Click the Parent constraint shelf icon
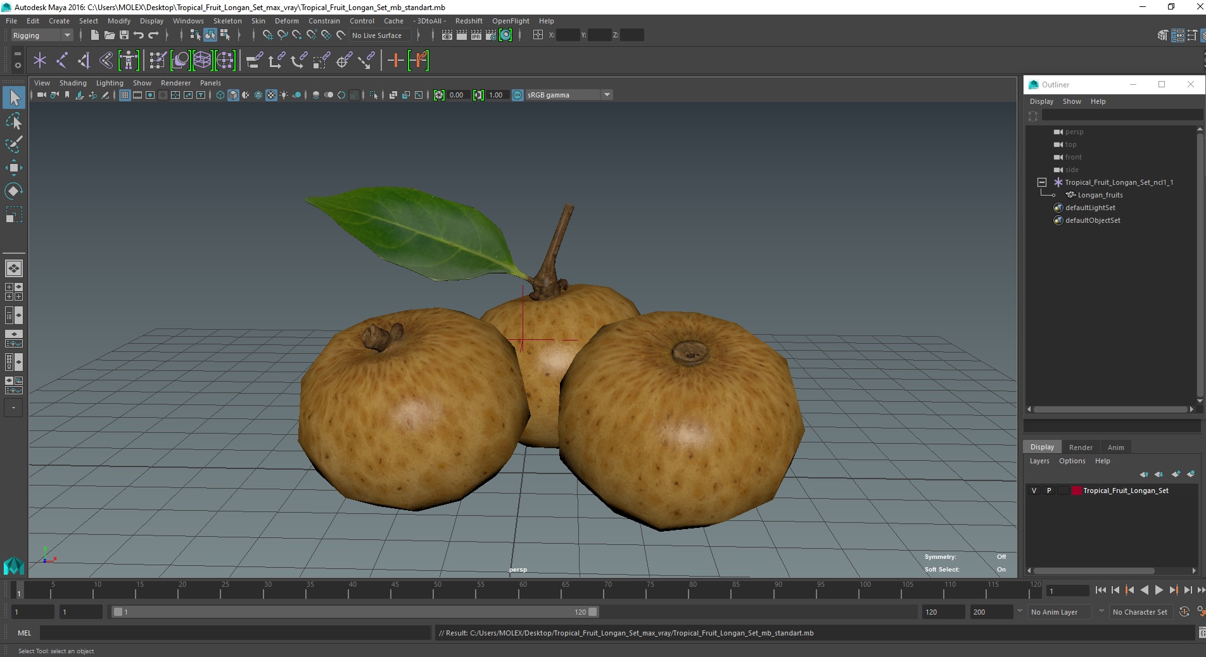 pyautogui.click(x=255, y=61)
